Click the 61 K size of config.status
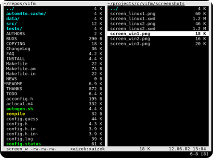 97,144
